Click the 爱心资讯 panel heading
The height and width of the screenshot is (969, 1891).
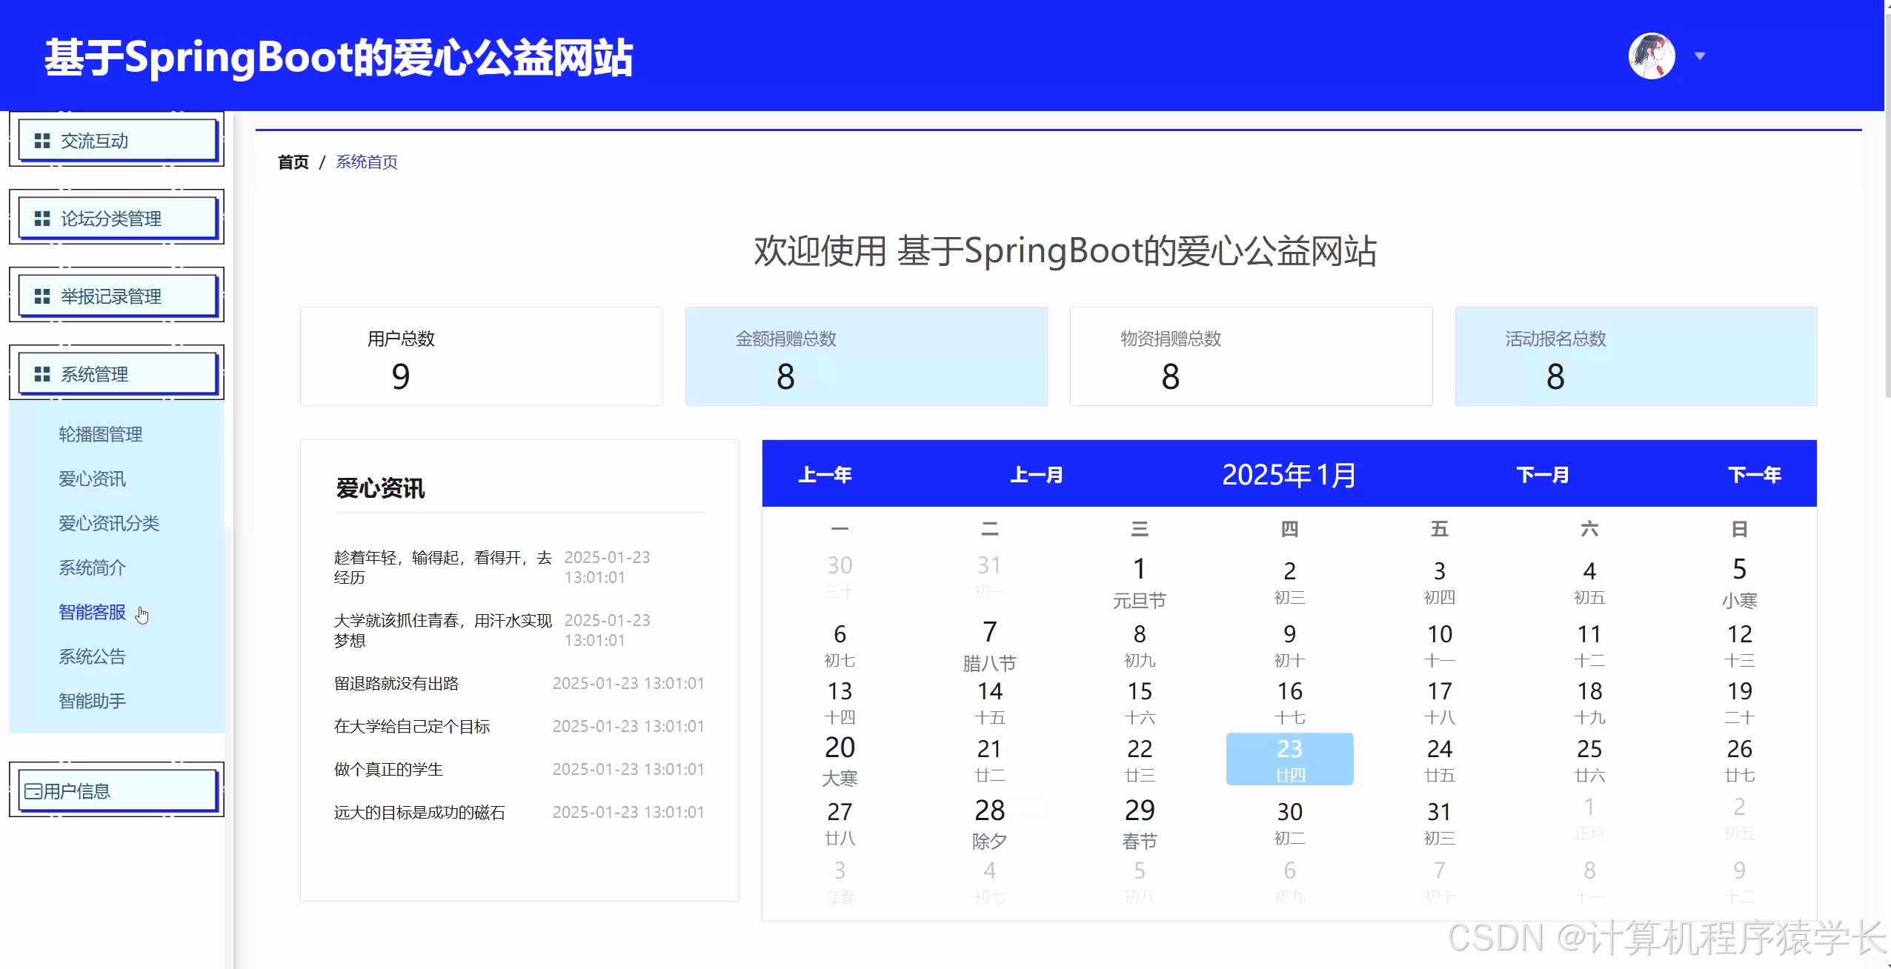point(380,488)
